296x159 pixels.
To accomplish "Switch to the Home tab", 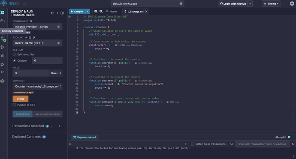I will (111, 12).
